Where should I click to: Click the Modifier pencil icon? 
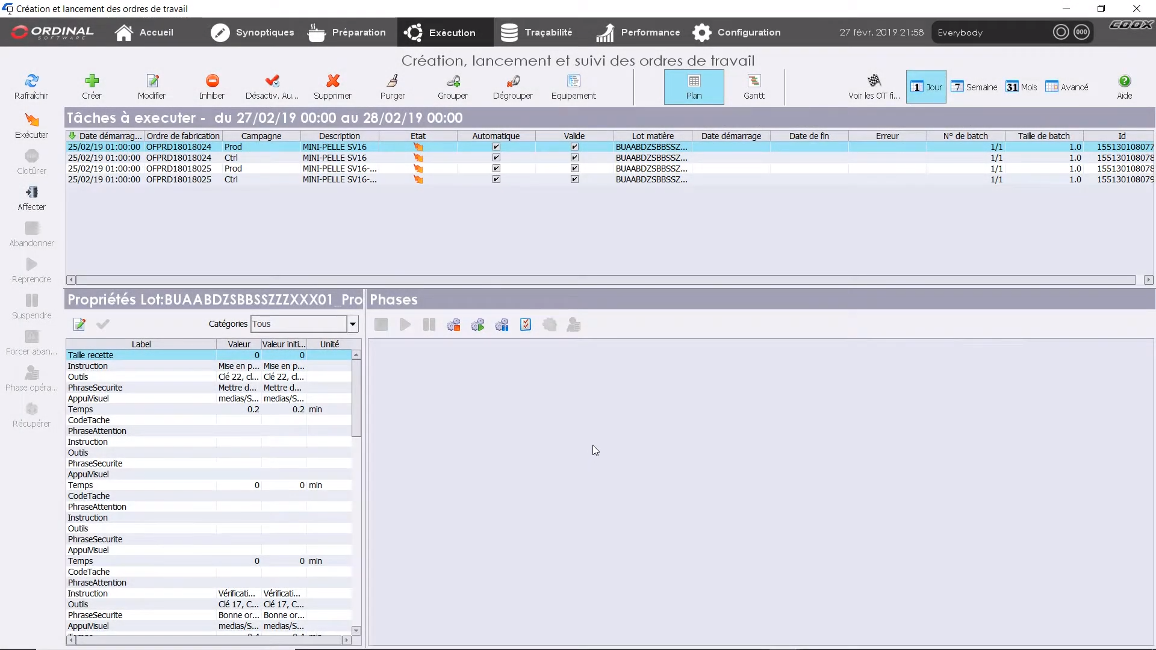[x=152, y=86]
